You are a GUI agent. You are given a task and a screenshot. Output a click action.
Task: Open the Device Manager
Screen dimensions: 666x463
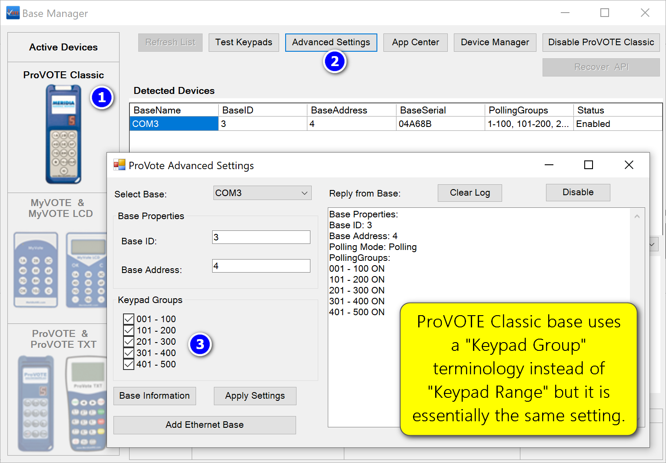coord(495,42)
